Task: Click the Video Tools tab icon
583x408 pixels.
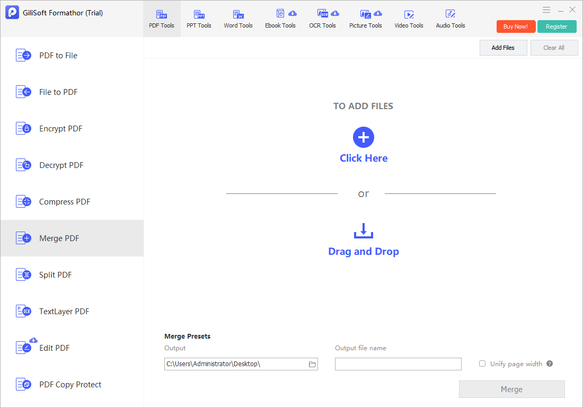Action: click(409, 14)
